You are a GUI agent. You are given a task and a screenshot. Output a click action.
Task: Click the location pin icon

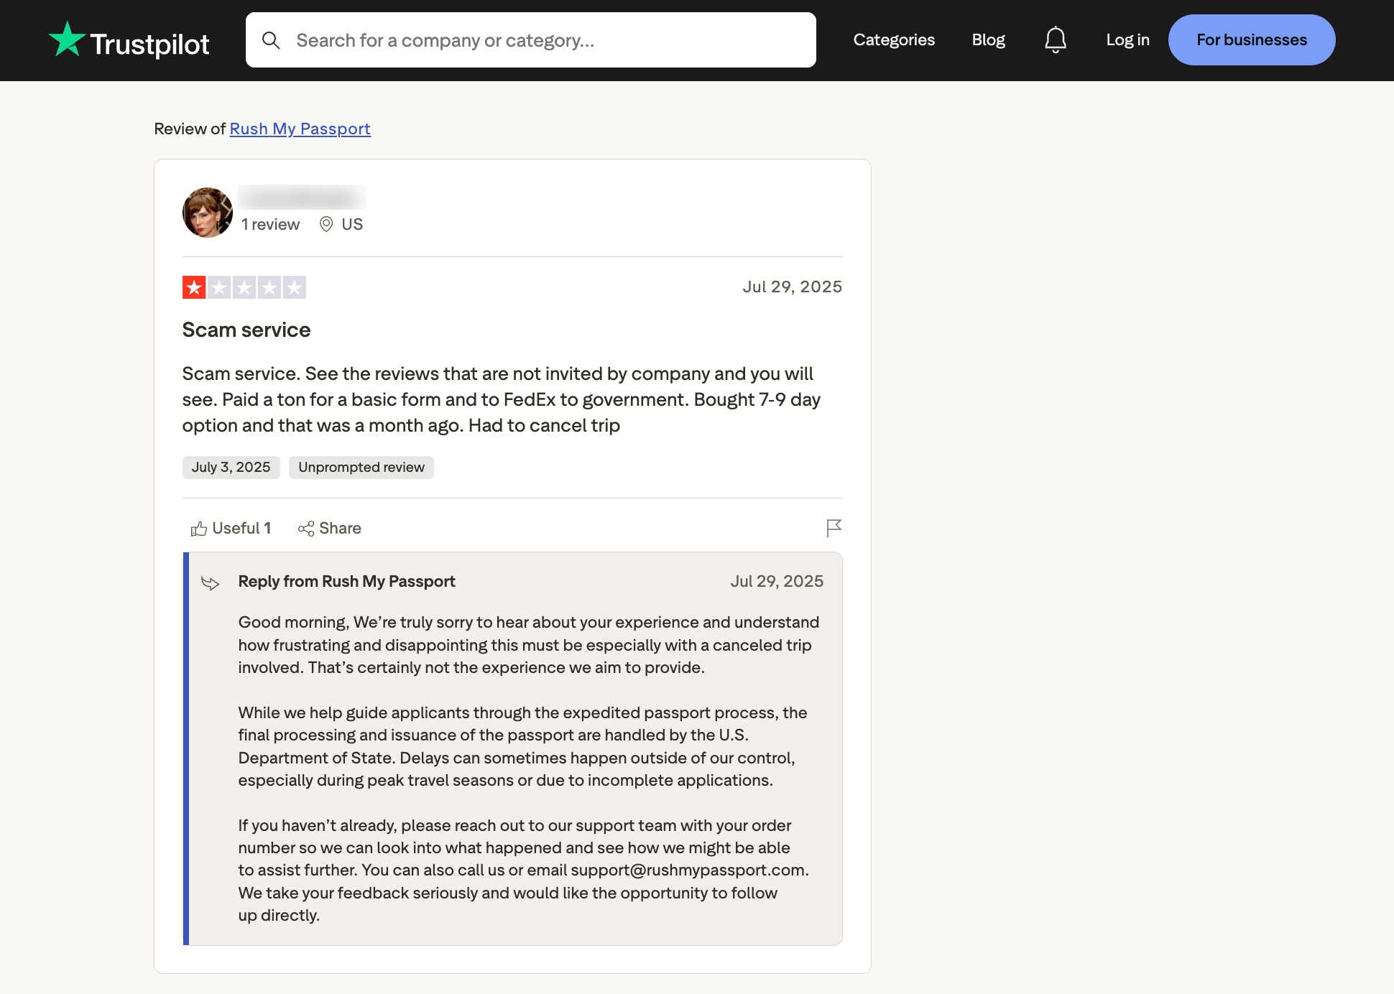tap(326, 225)
